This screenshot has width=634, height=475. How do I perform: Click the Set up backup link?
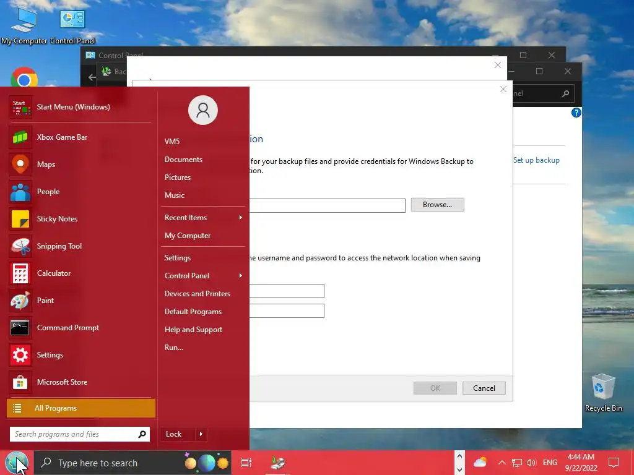[537, 160]
